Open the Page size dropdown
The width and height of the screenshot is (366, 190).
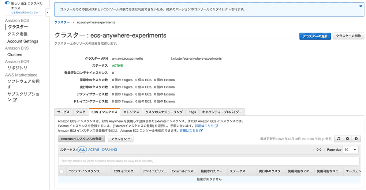[x=350, y=150]
